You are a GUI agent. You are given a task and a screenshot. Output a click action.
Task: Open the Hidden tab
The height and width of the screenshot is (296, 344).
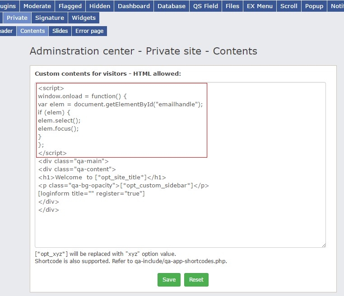100,6
